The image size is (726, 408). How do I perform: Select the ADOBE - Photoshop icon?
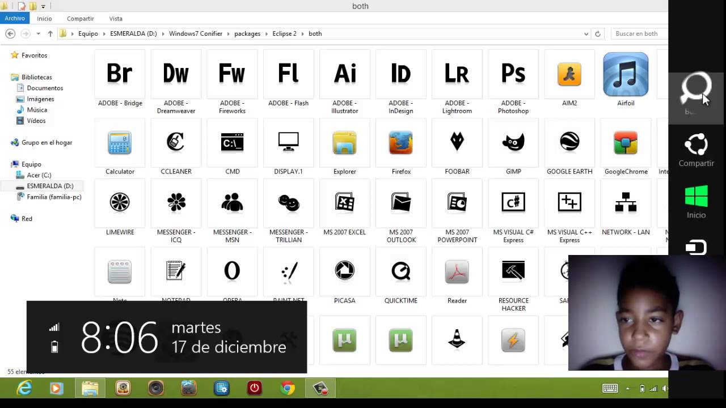pyautogui.click(x=513, y=74)
